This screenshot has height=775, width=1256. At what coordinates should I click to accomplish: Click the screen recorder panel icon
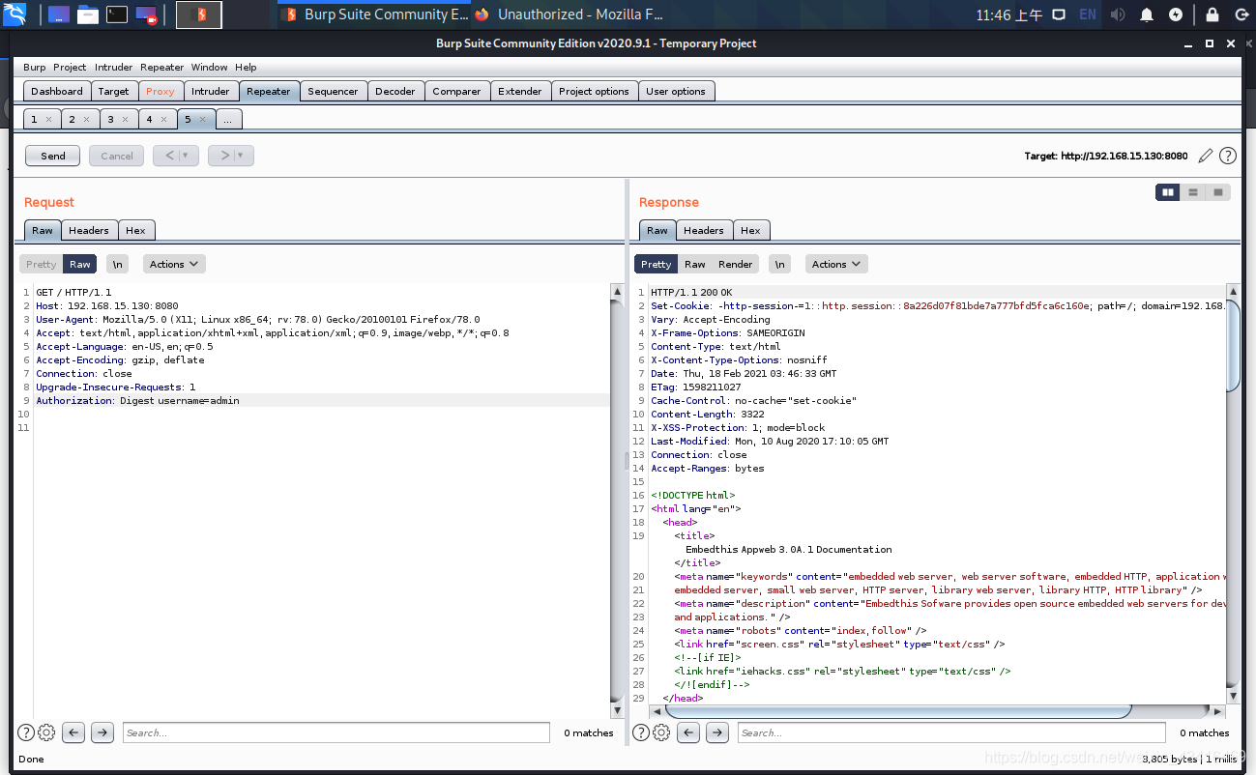(x=146, y=14)
